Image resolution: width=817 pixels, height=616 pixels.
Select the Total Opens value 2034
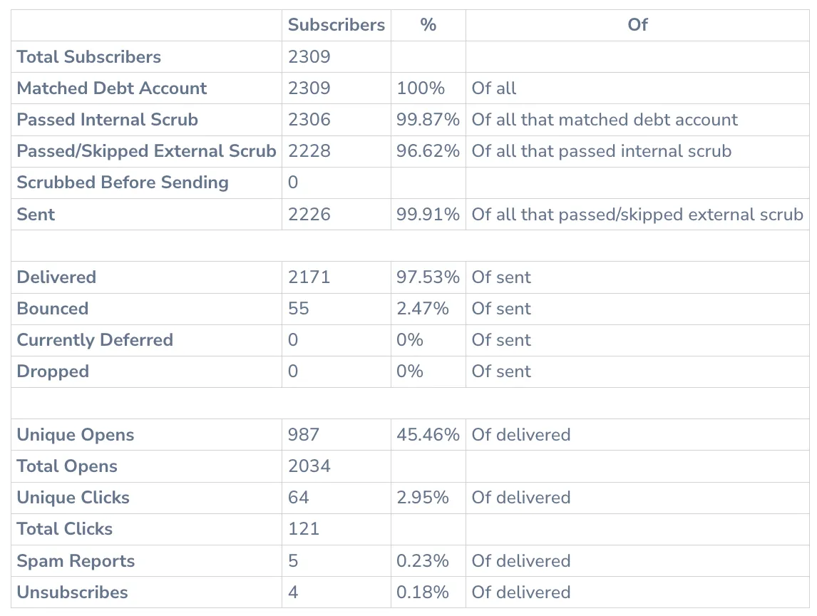pyautogui.click(x=309, y=466)
